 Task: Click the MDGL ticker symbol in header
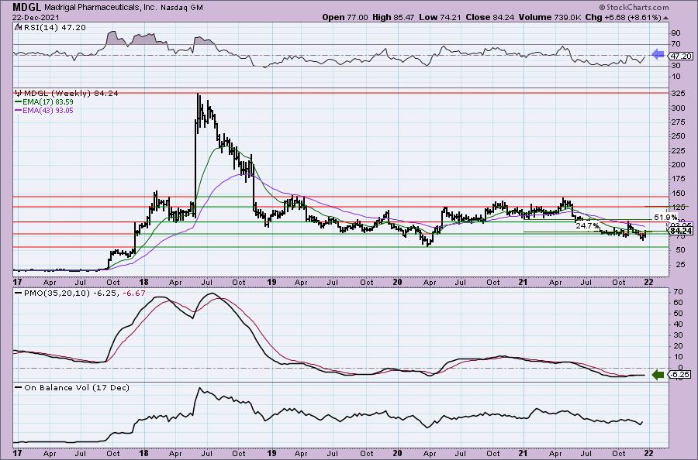pos(26,8)
